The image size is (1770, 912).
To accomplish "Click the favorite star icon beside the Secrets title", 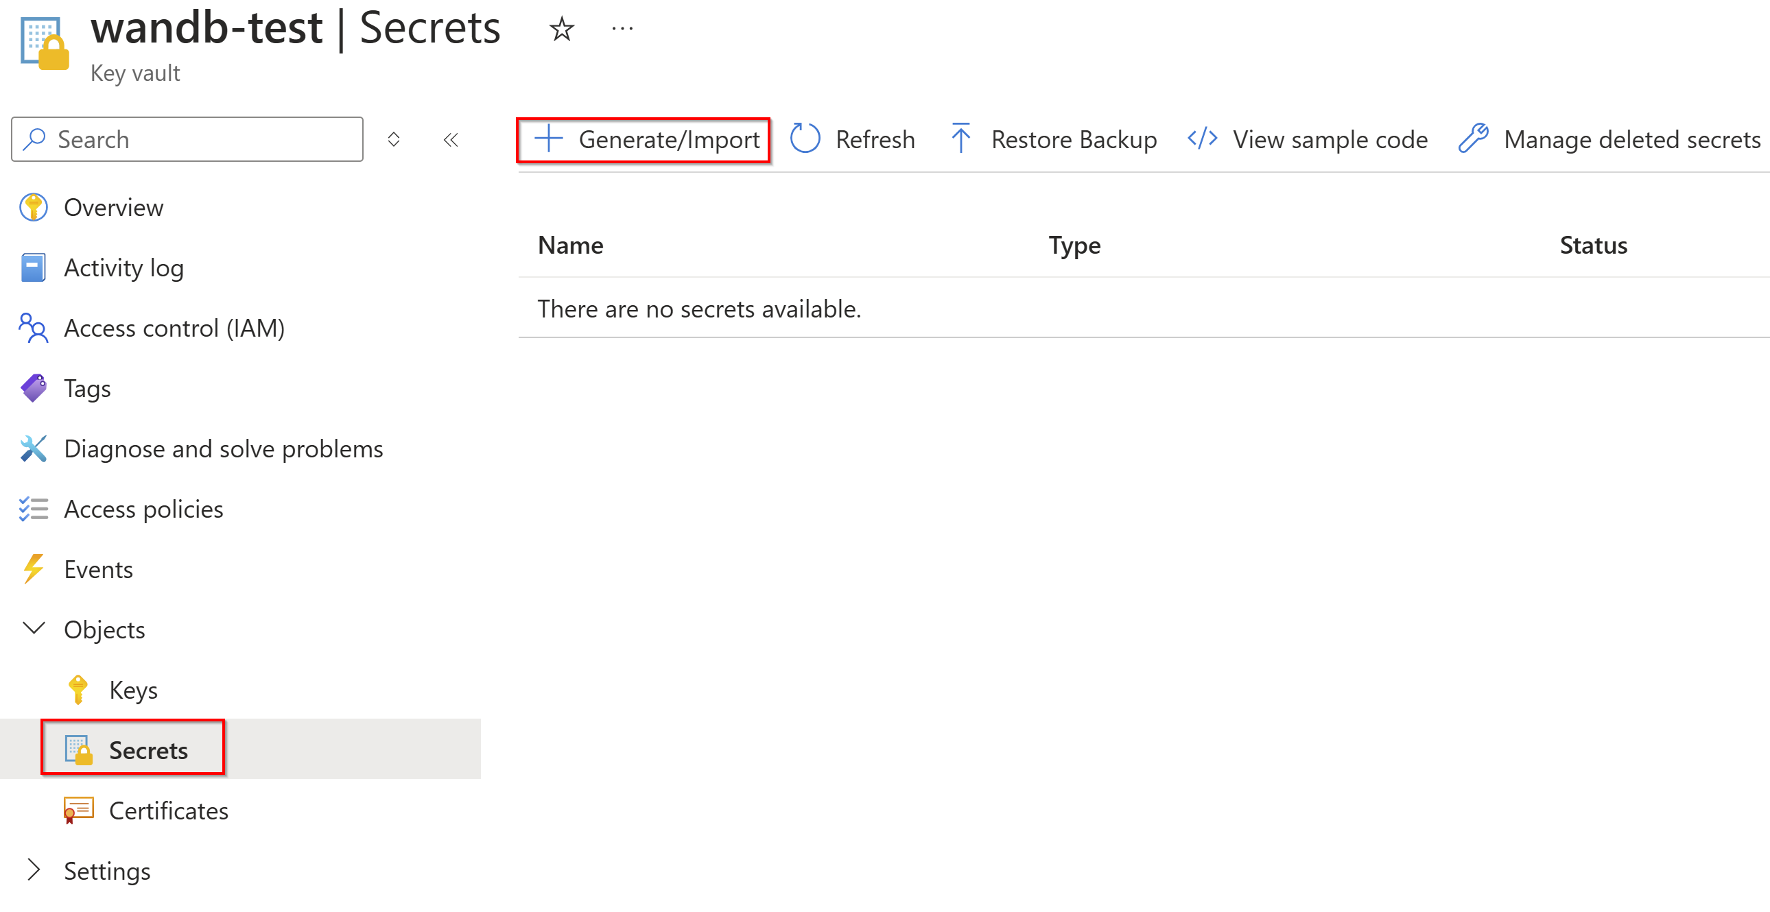I will coord(561,29).
